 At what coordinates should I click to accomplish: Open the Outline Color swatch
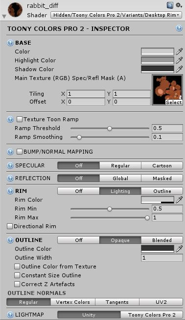coord(158,249)
